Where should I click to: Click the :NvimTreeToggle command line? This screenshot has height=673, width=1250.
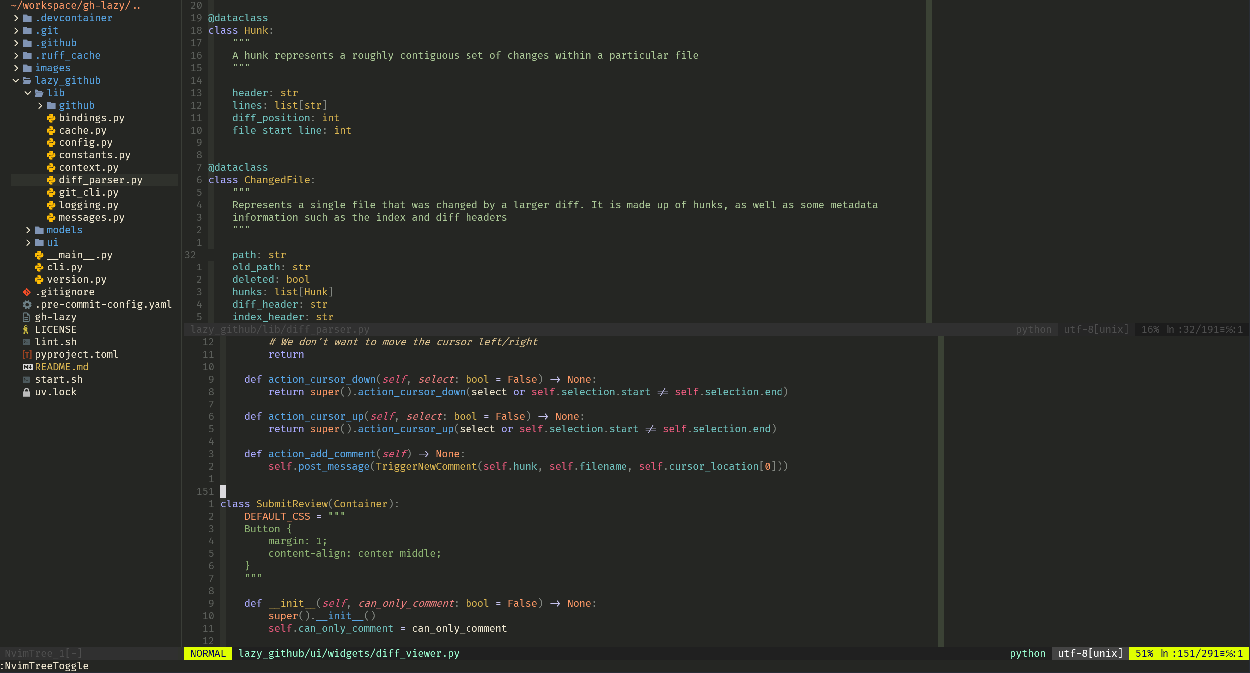(44, 666)
